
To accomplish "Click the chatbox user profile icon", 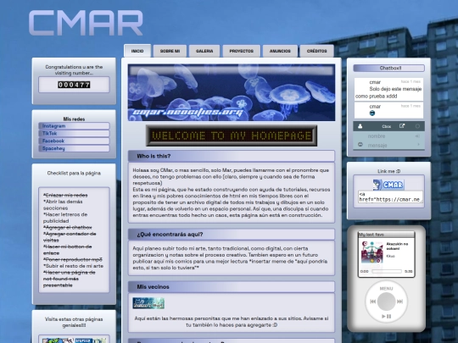I will (360, 126).
